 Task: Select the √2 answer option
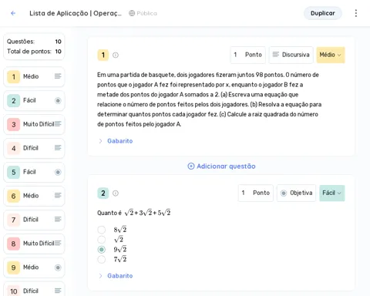tap(102, 240)
